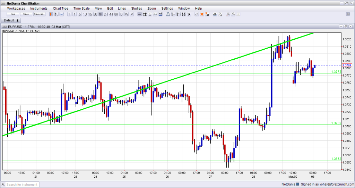The image size is (355, 188).
Task: Toggle chart grid lines icon
Action: point(145,14)
